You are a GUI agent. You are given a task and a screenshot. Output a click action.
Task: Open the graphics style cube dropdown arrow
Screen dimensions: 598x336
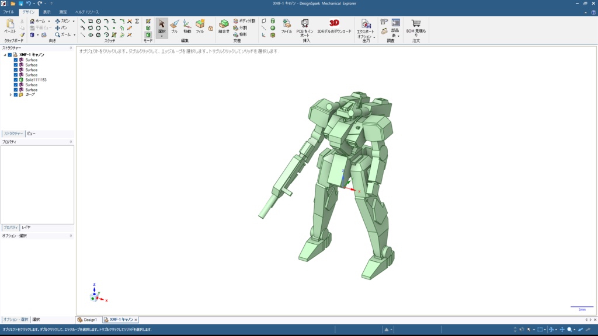(x=37, y=35)
